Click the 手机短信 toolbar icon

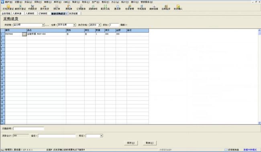coord(142,7)
